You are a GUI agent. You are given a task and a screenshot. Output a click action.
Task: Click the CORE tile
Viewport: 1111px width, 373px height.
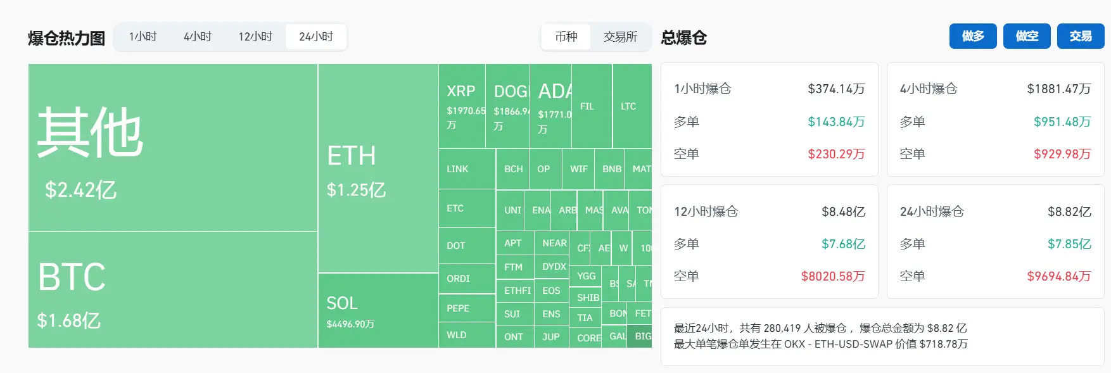(x=585, y=338)
